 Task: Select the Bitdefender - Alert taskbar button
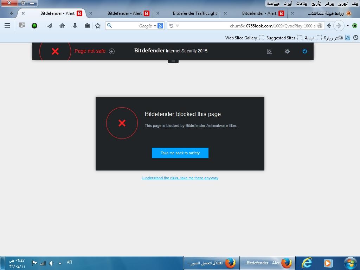[268, 263]
